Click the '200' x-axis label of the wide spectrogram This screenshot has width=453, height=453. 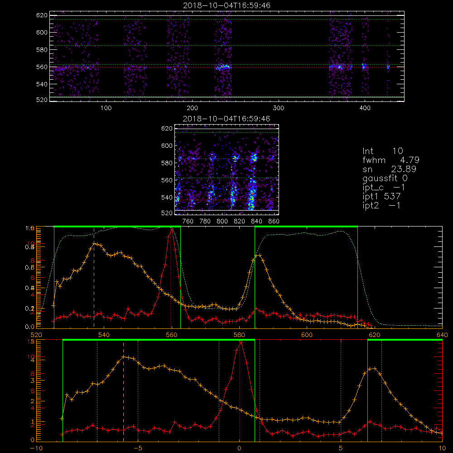coord(192,108)
